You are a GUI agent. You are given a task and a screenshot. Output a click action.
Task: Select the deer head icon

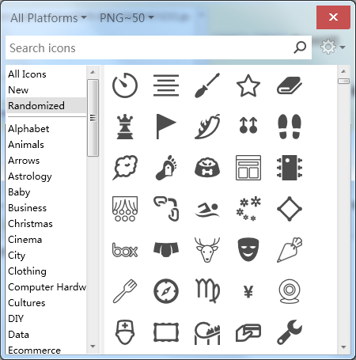click(x=207, y=250)
